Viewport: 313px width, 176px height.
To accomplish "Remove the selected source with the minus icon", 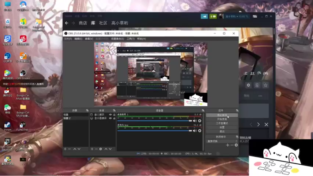I will point(96,149).
